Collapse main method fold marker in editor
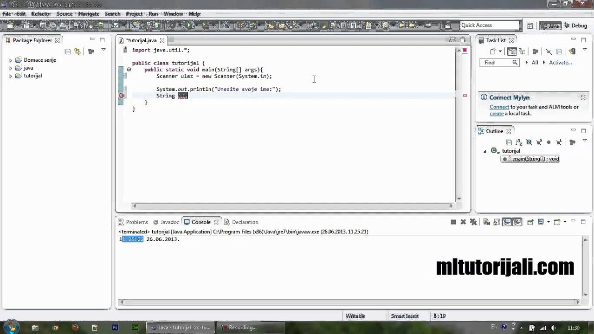The width and height of the screenshot is (594, 334). 129,70
